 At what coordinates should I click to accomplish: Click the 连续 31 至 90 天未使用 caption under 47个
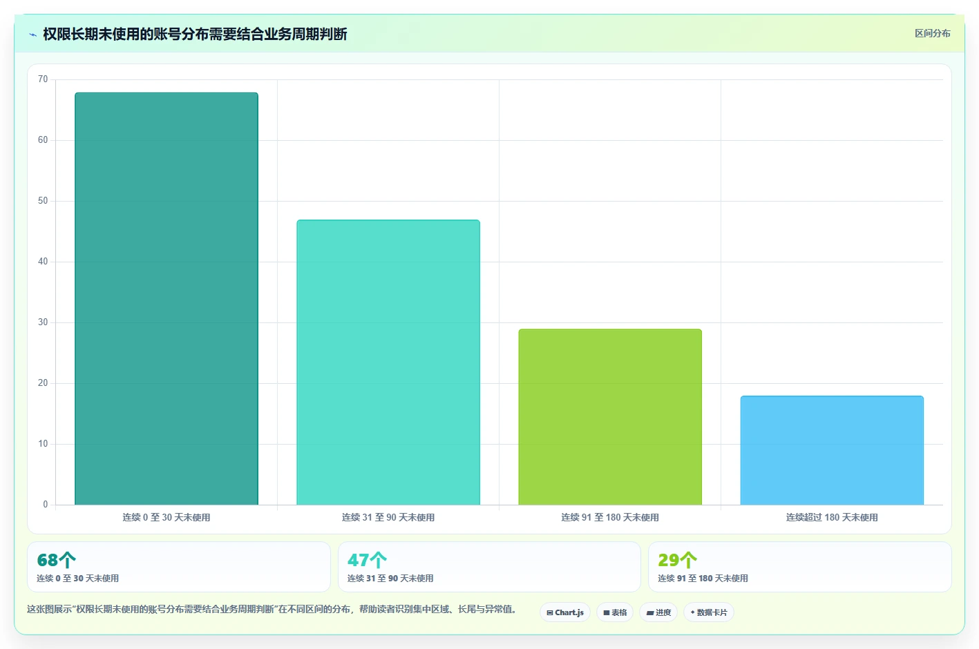[390, 579]
